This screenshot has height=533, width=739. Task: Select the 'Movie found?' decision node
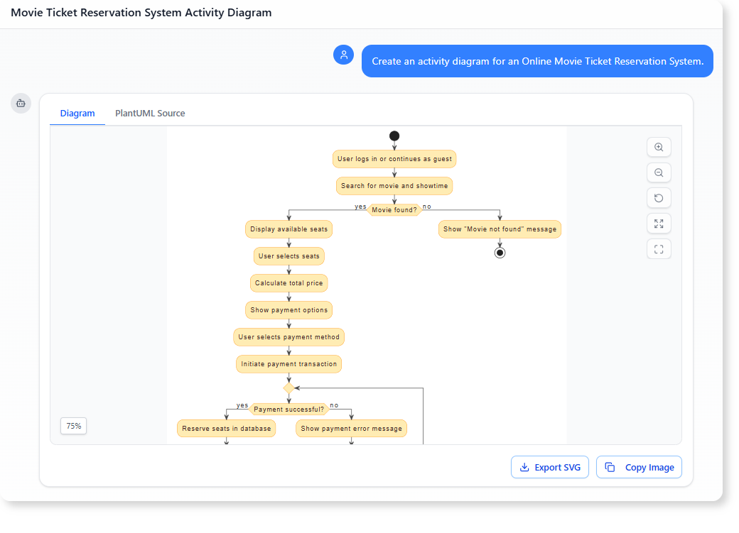tap(394, 209)
